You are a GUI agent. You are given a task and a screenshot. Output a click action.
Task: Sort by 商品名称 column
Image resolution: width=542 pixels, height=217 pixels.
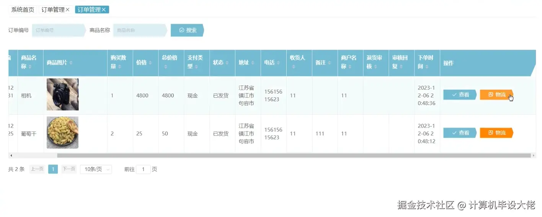pyautogui.click(x=30, y=67)
